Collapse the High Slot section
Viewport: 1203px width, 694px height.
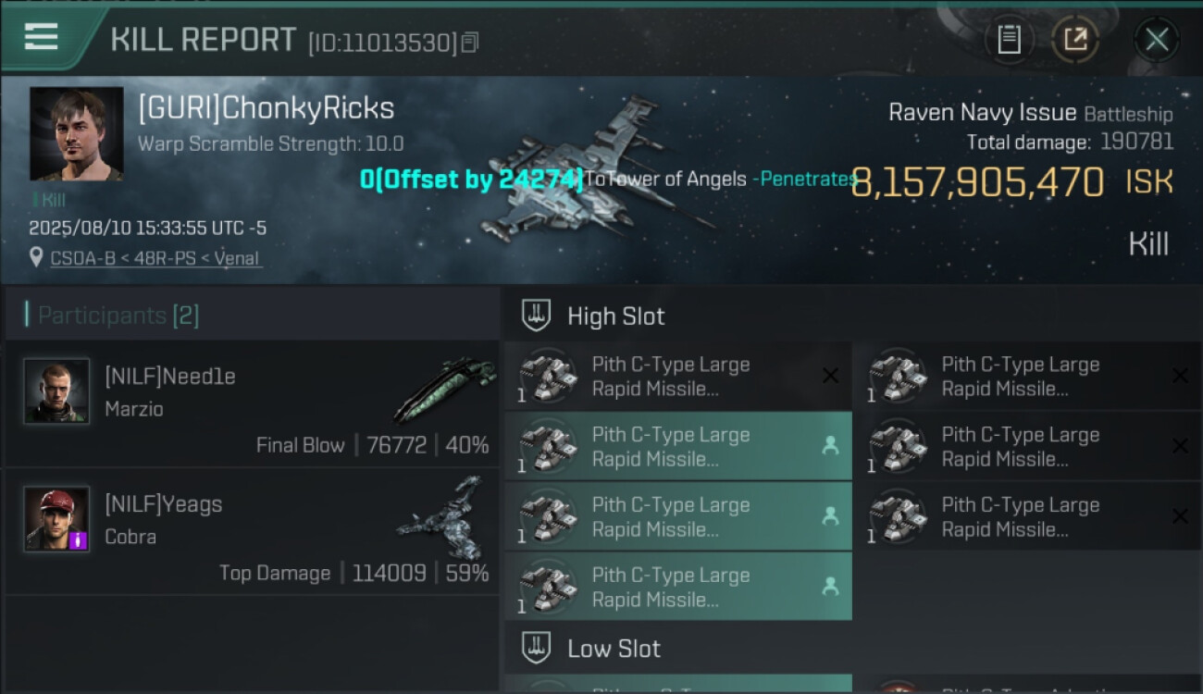(615, 316)
